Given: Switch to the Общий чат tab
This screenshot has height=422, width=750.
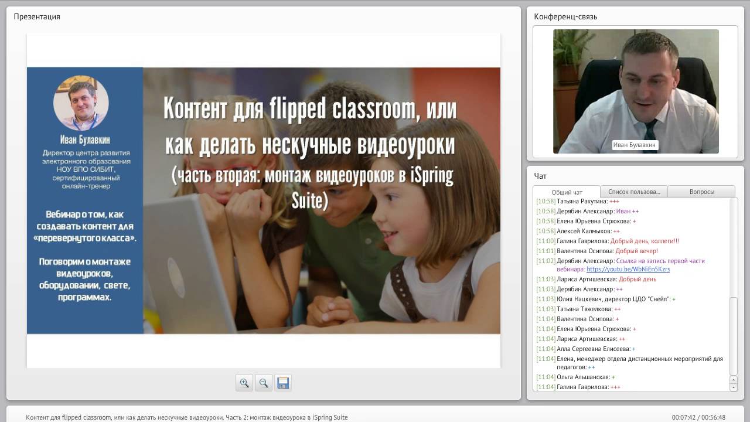Looking at the screenshot, I should (567, 192).
